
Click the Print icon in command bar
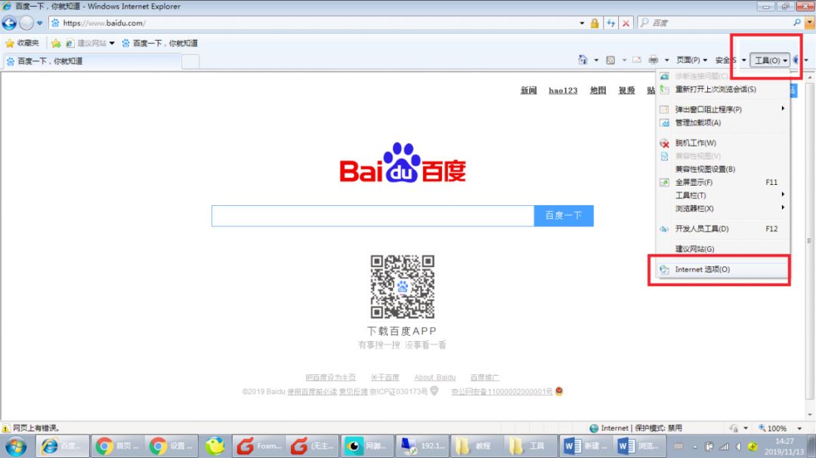coord(654,60)
